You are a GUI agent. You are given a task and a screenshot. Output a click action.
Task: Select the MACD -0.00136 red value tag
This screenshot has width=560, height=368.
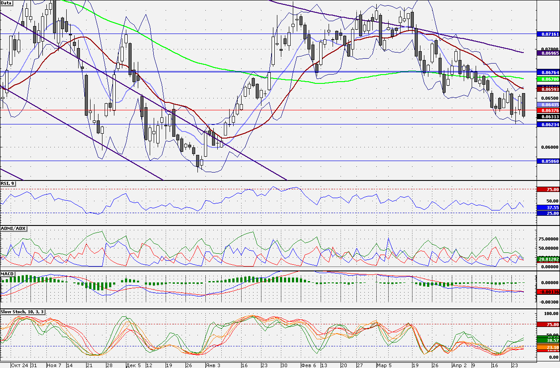tap(548, 292)
